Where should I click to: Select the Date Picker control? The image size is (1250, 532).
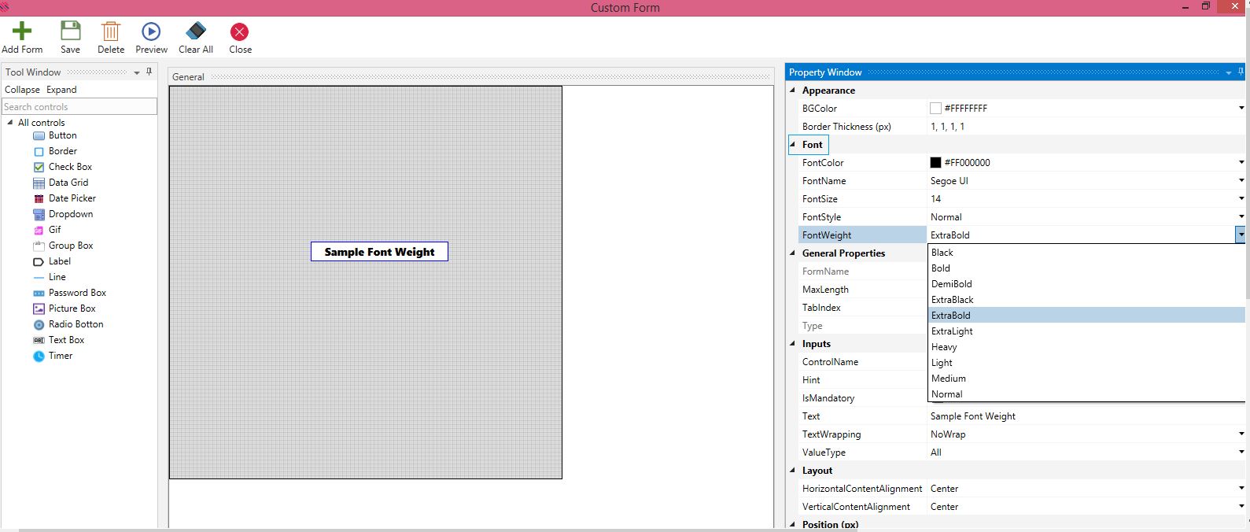[x=72, y=198]
